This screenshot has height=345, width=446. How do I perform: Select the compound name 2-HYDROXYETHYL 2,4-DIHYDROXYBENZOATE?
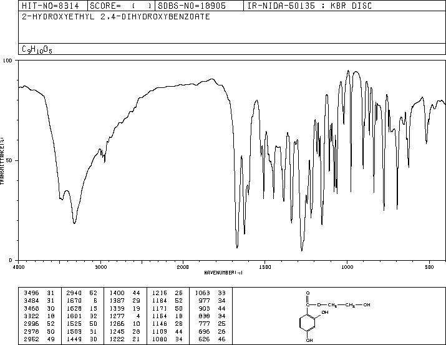[116, 17]
